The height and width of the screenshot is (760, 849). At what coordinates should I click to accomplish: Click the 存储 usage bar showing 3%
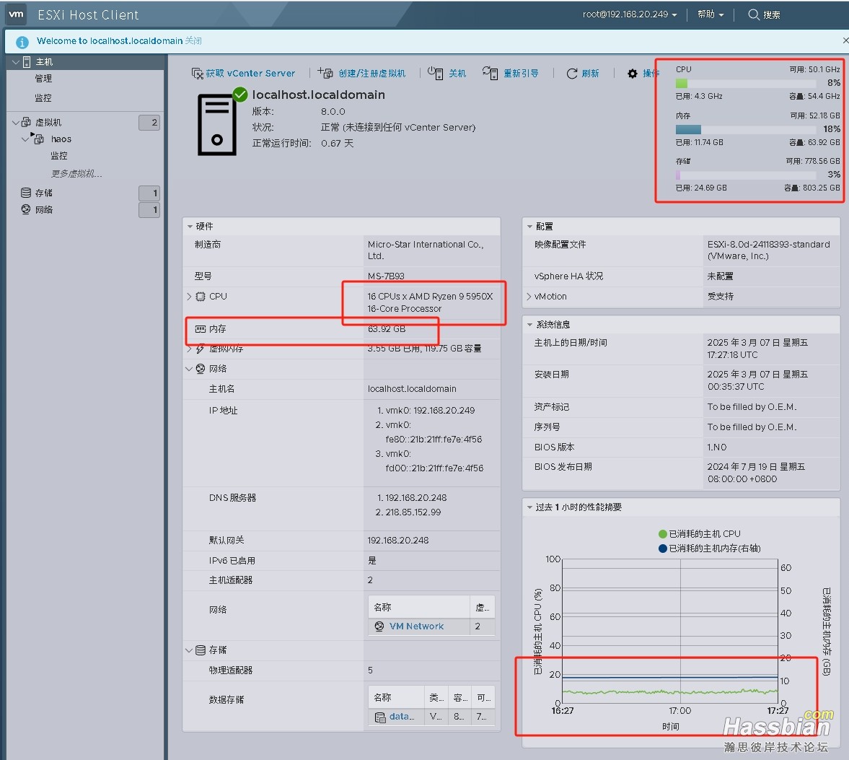746,175
